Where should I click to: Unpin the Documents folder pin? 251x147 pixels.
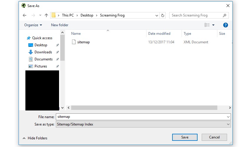(x=58, y=59)
